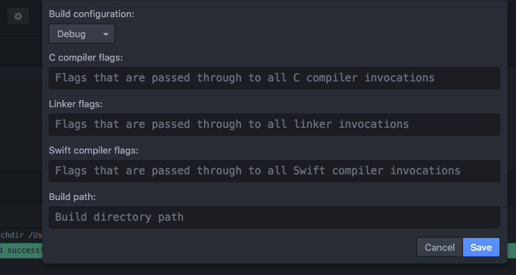Open the Debug build configuration dropdown
This screenshot has width=516, height=275.
pyautogui.click(x=82, y=34)
